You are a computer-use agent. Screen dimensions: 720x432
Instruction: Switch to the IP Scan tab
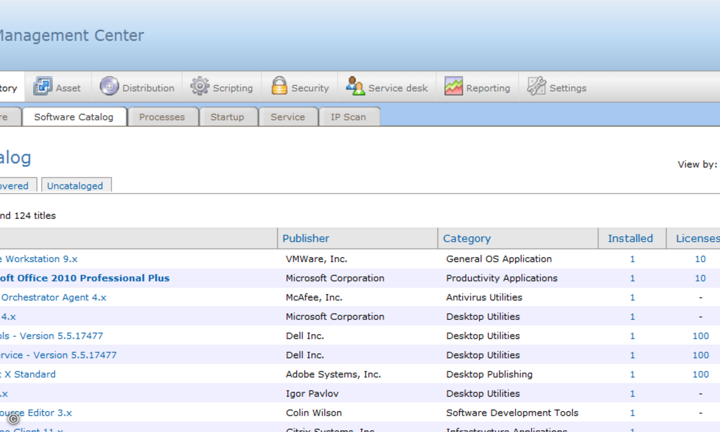tap(349, 117)
